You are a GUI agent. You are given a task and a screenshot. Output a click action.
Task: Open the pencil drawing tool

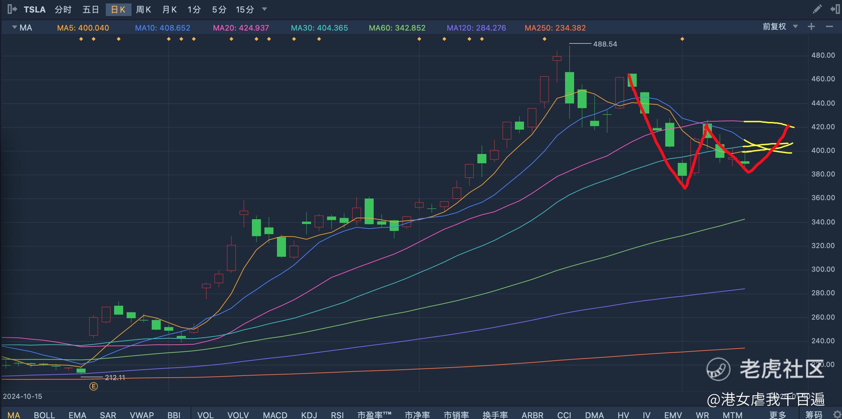pyautogui.click(x=817, y=9)
